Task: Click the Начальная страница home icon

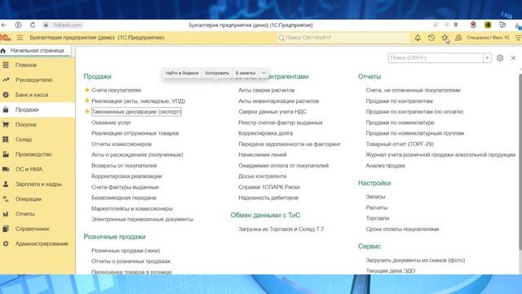Action: pyautogui.click(x=3, y=51)
